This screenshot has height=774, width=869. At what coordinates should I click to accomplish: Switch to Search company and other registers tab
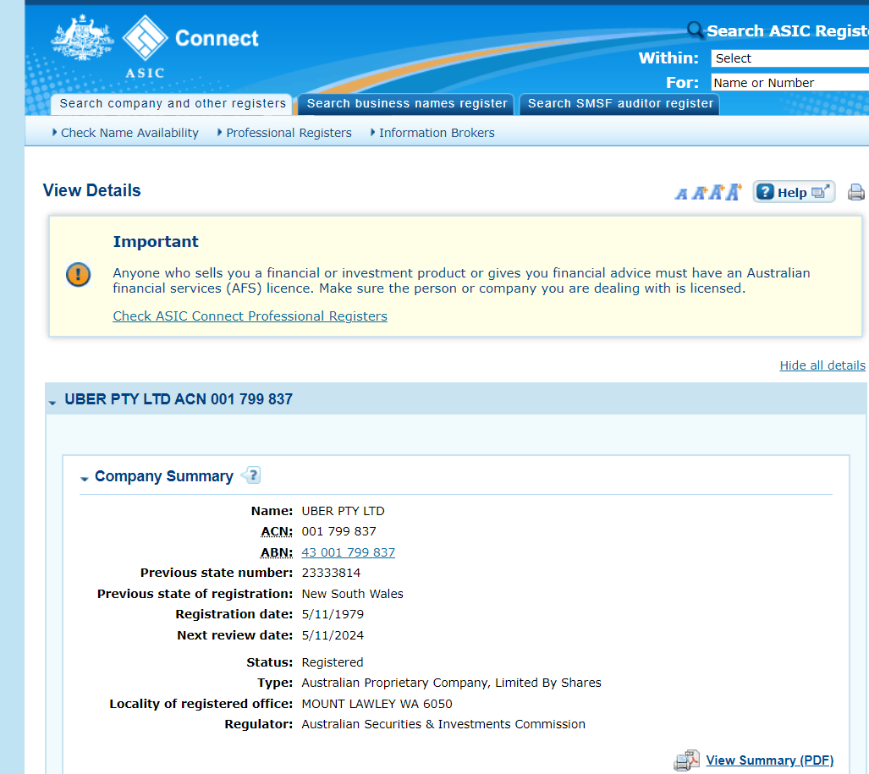click(x=172, y=104)
